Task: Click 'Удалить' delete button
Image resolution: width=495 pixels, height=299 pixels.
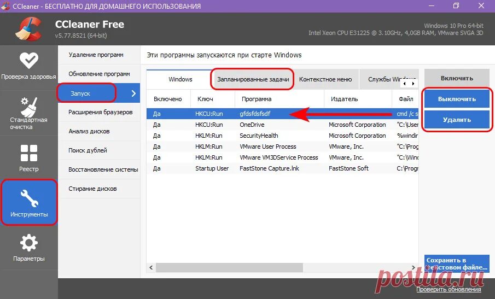Action: 457,120
